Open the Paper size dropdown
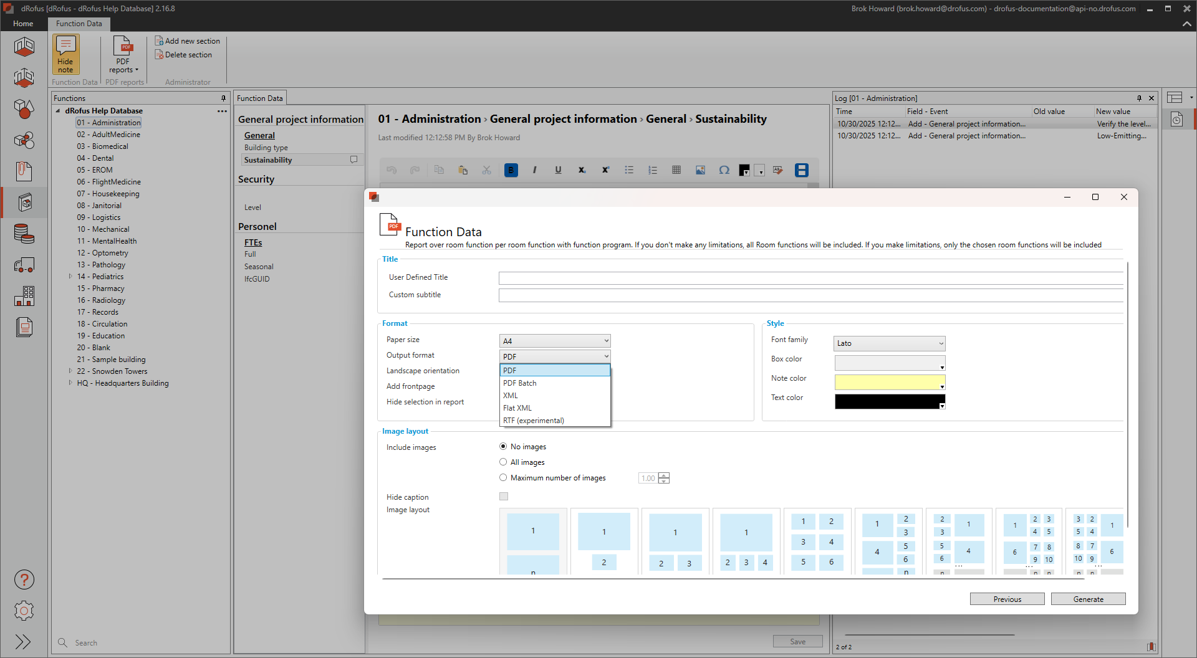Image resolution: width=1197 pixels, height=658 pixels. [554, 341]
